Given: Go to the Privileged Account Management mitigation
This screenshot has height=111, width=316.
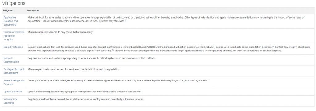Looking at the screenshot, I should click(x=14, y=71).
